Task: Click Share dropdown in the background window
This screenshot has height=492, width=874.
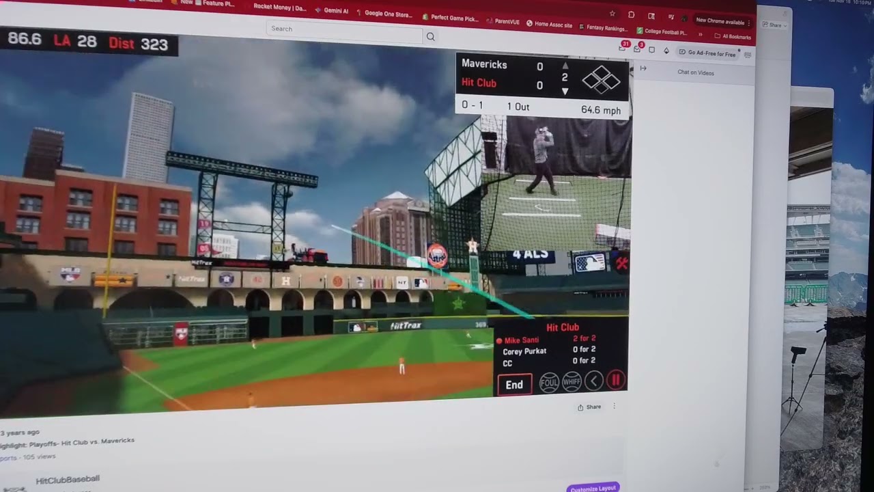Action: click(776, 25)
